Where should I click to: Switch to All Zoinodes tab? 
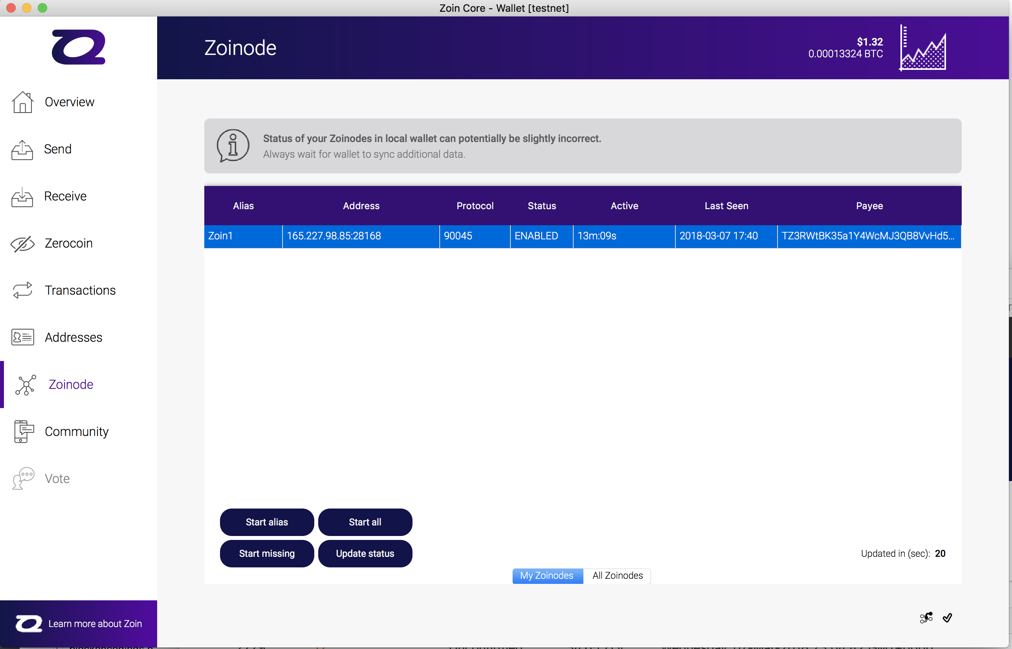click(x=617, y=576)
